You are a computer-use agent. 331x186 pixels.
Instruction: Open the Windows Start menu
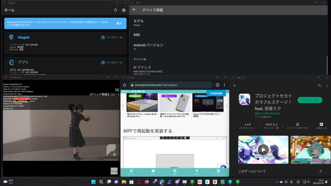tap(93, 182)
